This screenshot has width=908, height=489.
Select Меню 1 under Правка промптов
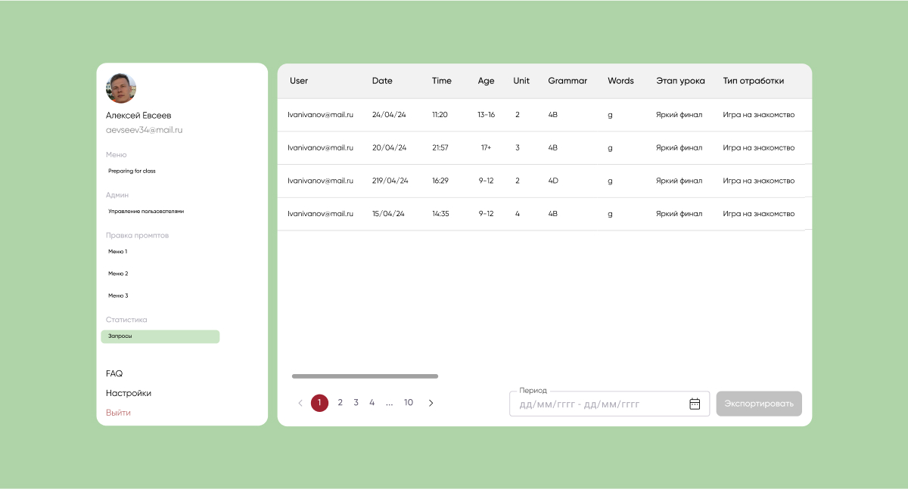tap(118, 252)
